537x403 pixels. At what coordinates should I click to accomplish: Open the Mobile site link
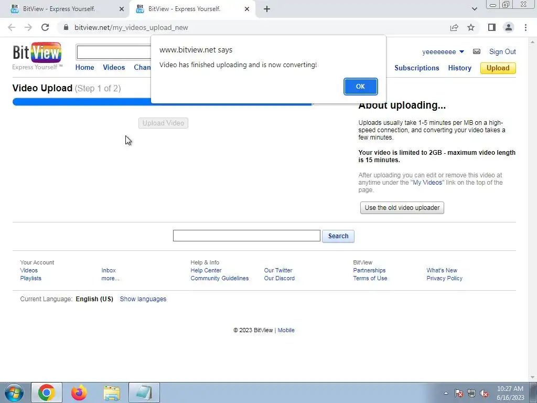point(286,330)
